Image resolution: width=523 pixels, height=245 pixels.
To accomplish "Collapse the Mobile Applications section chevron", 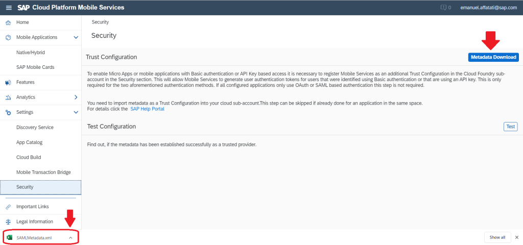I will click(x=76, y=37).
